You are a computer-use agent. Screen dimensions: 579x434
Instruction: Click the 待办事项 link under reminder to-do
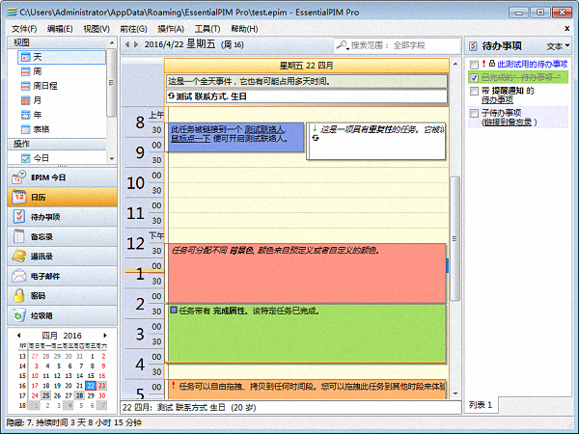point(497,99)
